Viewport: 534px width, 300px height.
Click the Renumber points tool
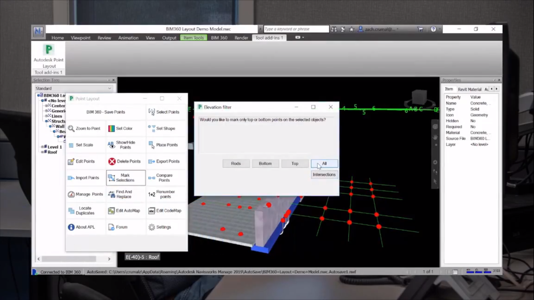coord(166,194)
